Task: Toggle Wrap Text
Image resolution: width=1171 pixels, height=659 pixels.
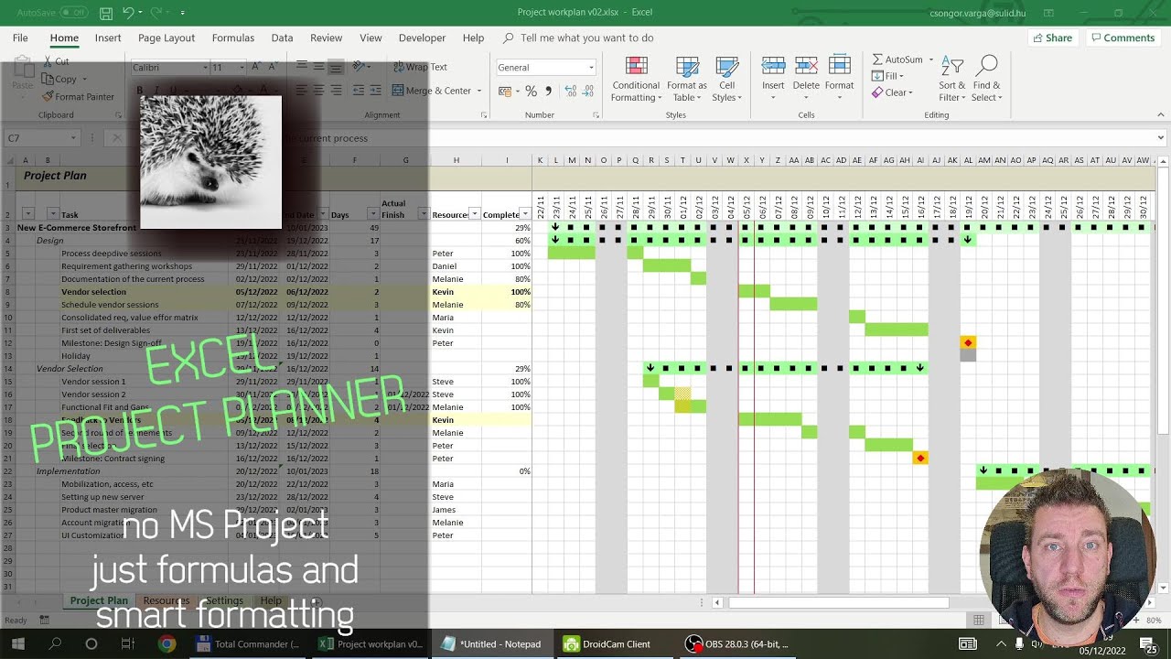Action: pyautogui.click(x=420, y=67)
